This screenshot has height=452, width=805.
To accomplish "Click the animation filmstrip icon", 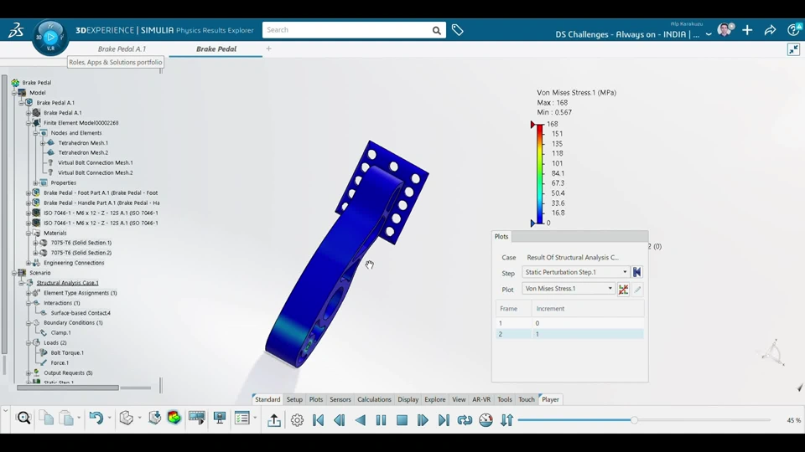I will tap(196, 419).
